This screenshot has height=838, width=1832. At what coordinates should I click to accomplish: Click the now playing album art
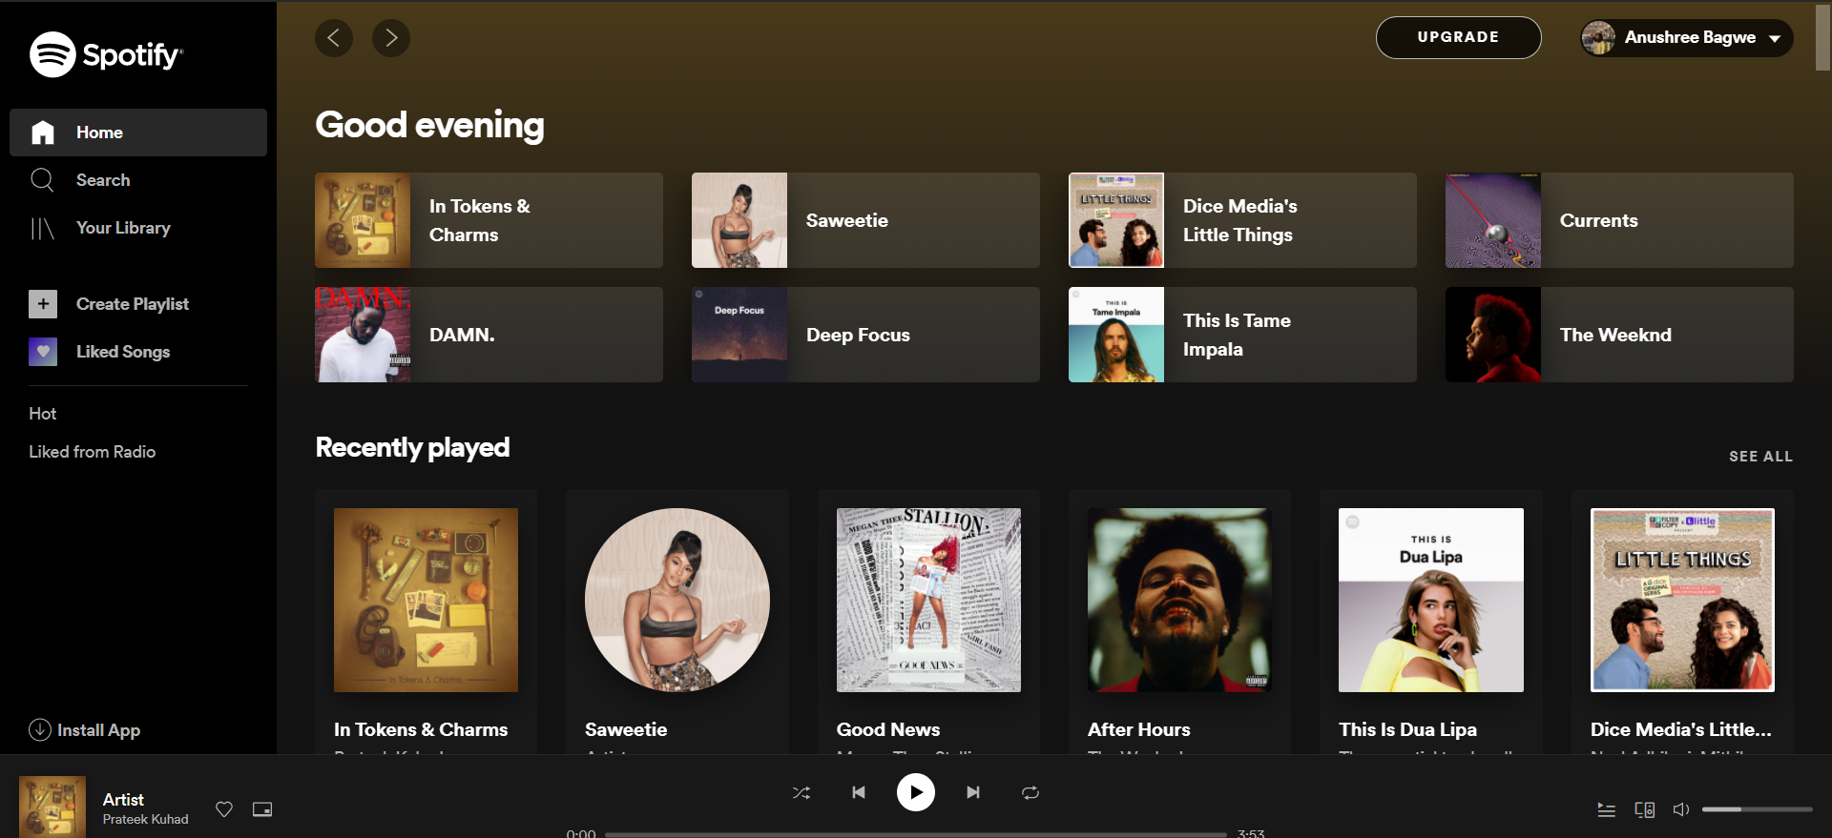(x=52, y=807)
